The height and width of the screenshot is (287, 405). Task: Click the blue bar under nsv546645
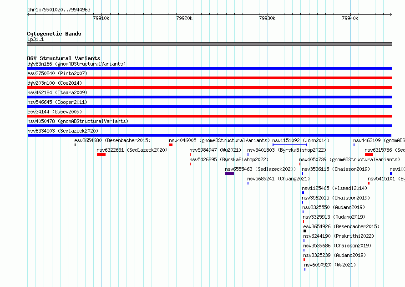(209, 107)
